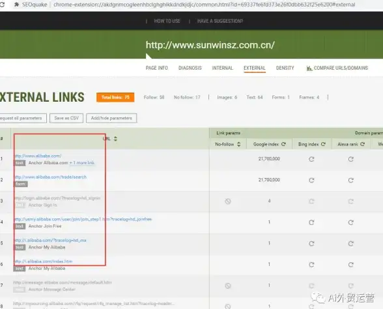The width and height of the screenshot is (383, 309).
Task: Click 'Follow: 58' count
Action: 154,97
